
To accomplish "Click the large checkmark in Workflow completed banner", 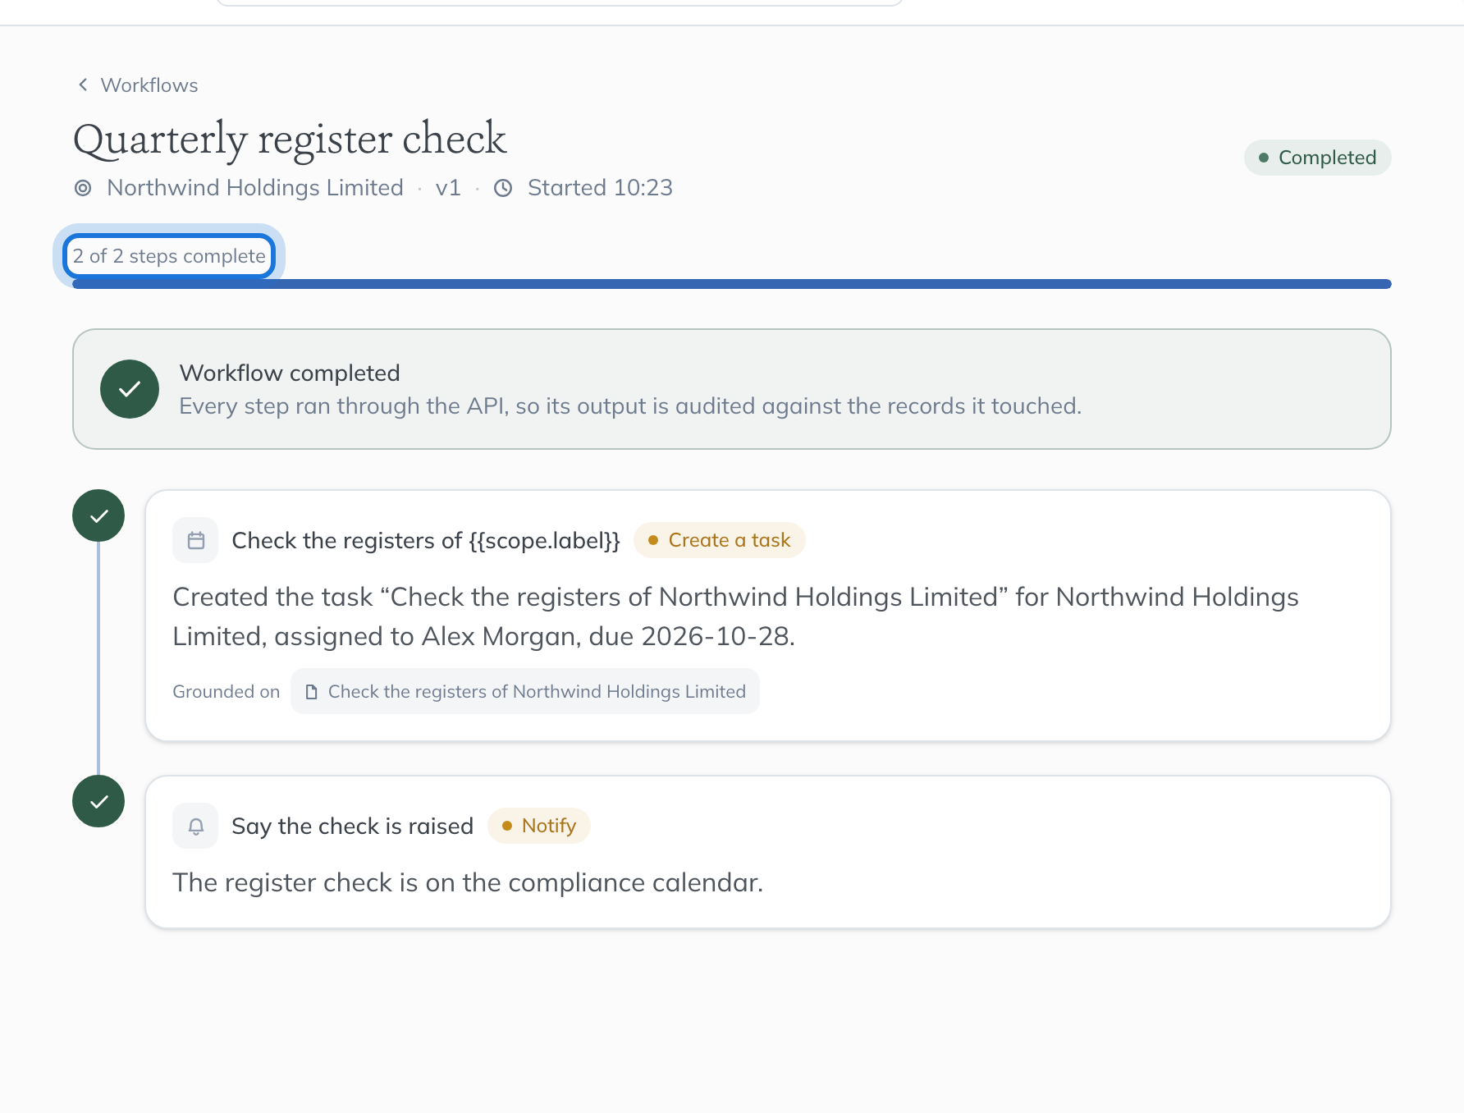I will [130, 389].
